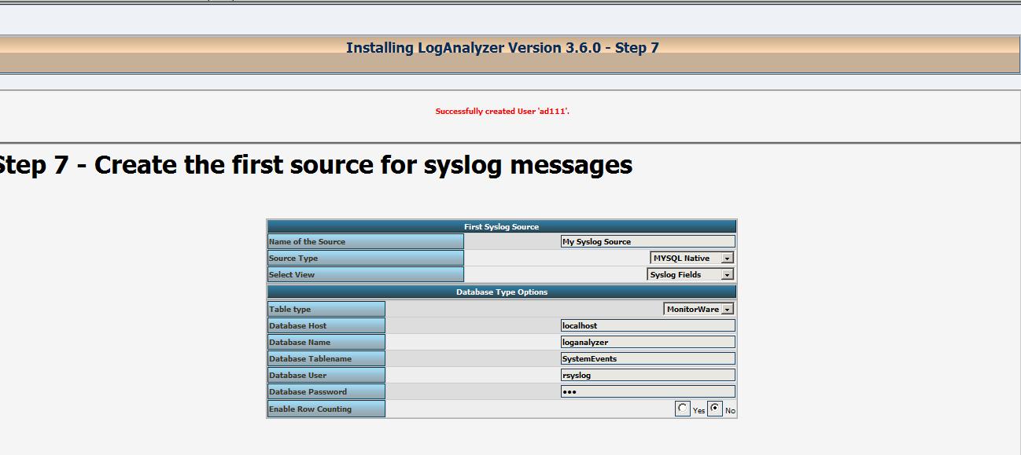
Task: Click the 'Database Type Options' section header
Action: tap(502, 292)
